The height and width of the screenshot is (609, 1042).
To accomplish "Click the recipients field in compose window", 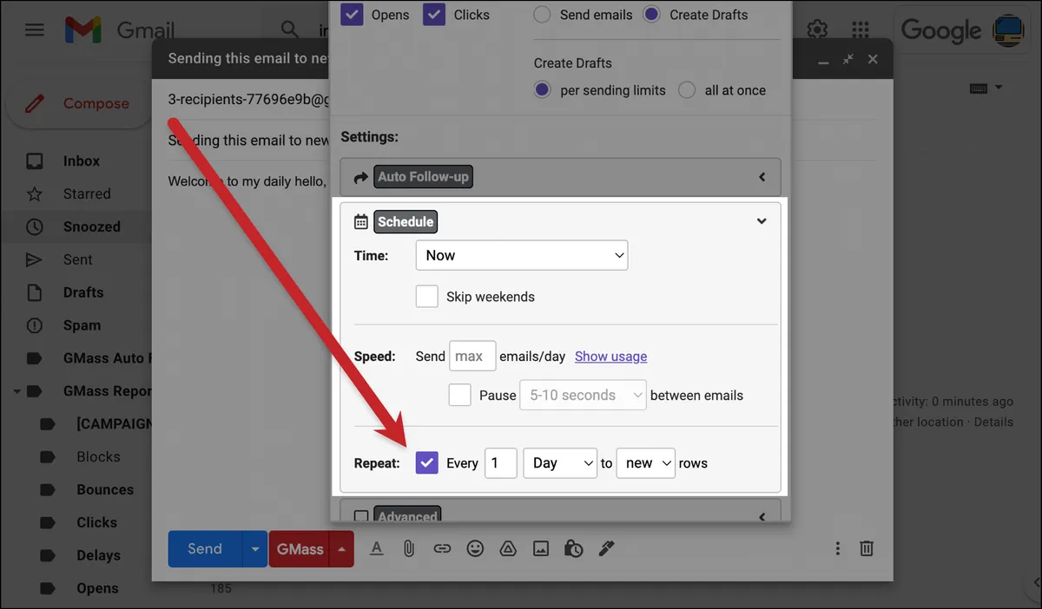I will pos(248,100).
